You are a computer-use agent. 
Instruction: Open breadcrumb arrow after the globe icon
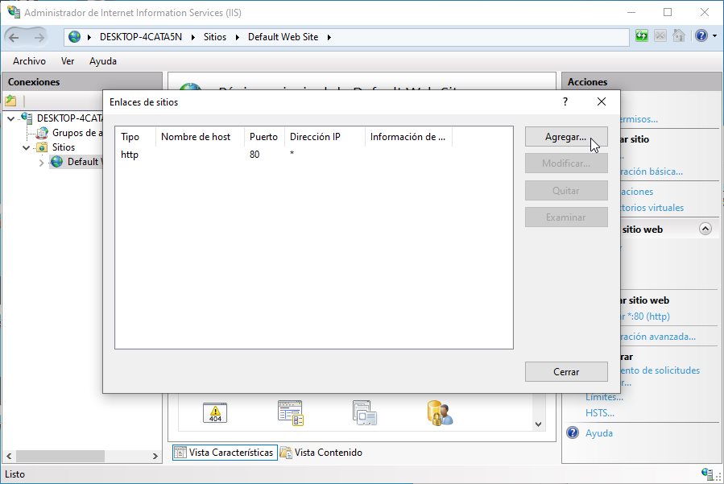click(x=89, y=37)
